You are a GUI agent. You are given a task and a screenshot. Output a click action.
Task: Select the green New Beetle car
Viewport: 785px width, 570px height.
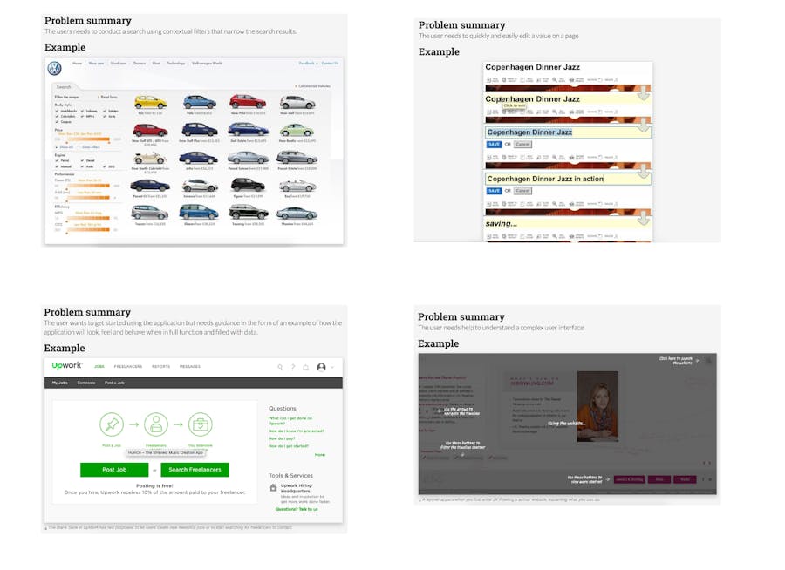click(297, 131)
